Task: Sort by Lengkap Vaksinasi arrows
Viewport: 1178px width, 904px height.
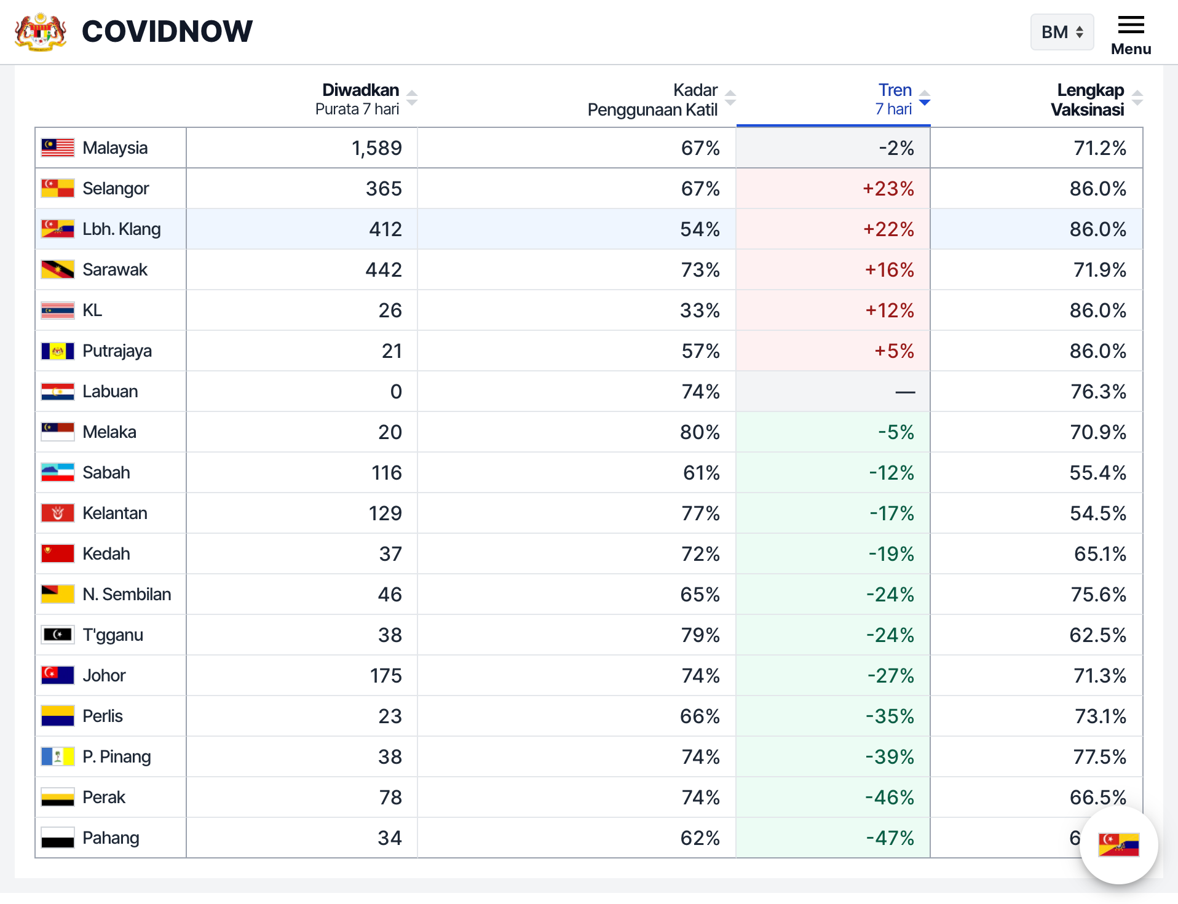Action: tap(1137, 98)
